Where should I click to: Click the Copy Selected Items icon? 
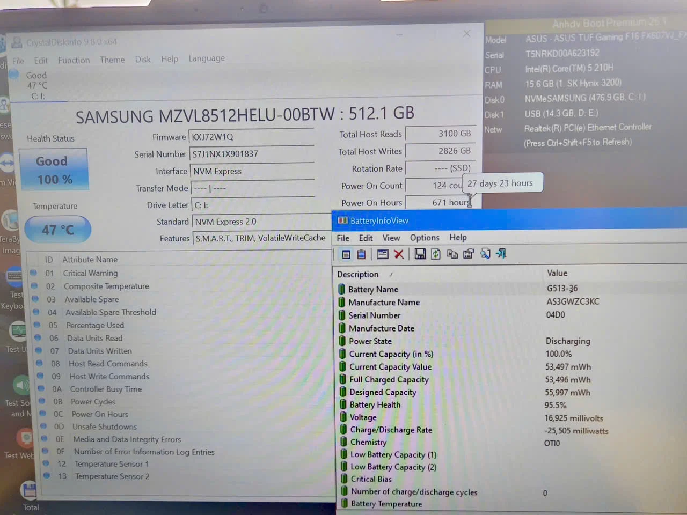click(x=452, y=254)
